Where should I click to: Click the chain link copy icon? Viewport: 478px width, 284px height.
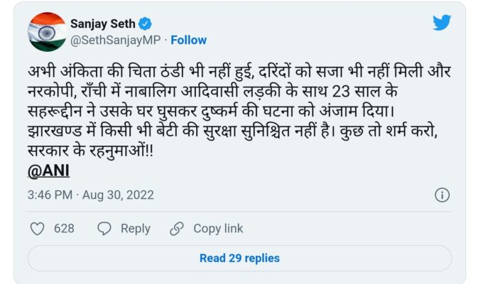tap(177, 229)
